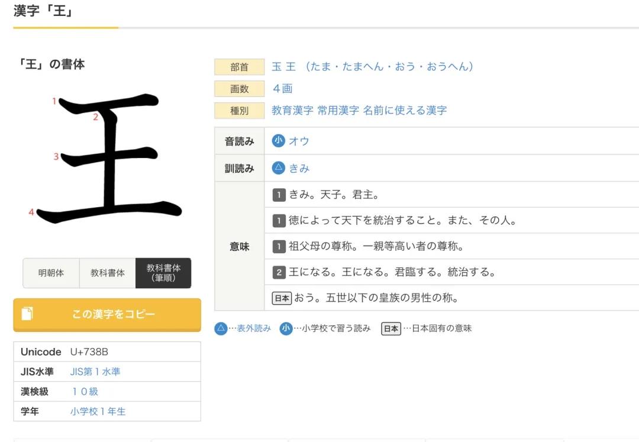Click the 部首 label cell in the info table
The image size is (639, 442).
pos(239,67)
